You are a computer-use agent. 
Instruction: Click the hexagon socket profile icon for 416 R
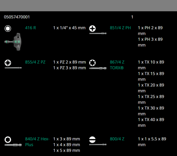8,28
